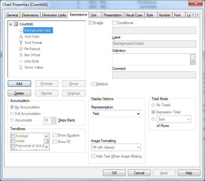
Task: Select the Accumulate steps radio button
Action: click(12, 120)
